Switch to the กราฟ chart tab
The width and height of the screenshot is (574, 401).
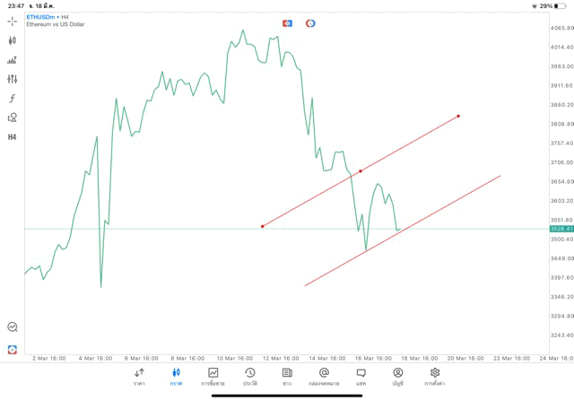coord(176,377)
